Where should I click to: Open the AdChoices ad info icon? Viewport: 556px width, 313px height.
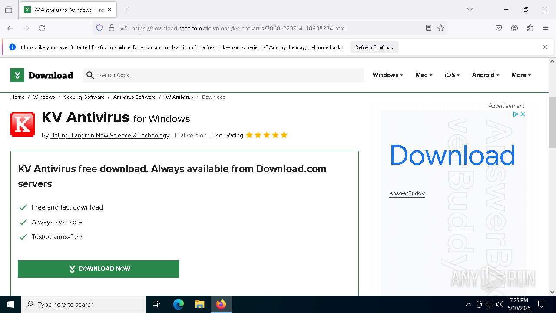(516, 114)
